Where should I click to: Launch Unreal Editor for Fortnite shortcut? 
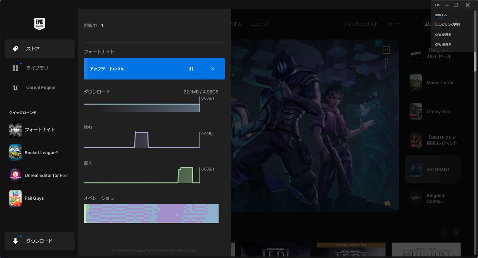coord(39,175)
